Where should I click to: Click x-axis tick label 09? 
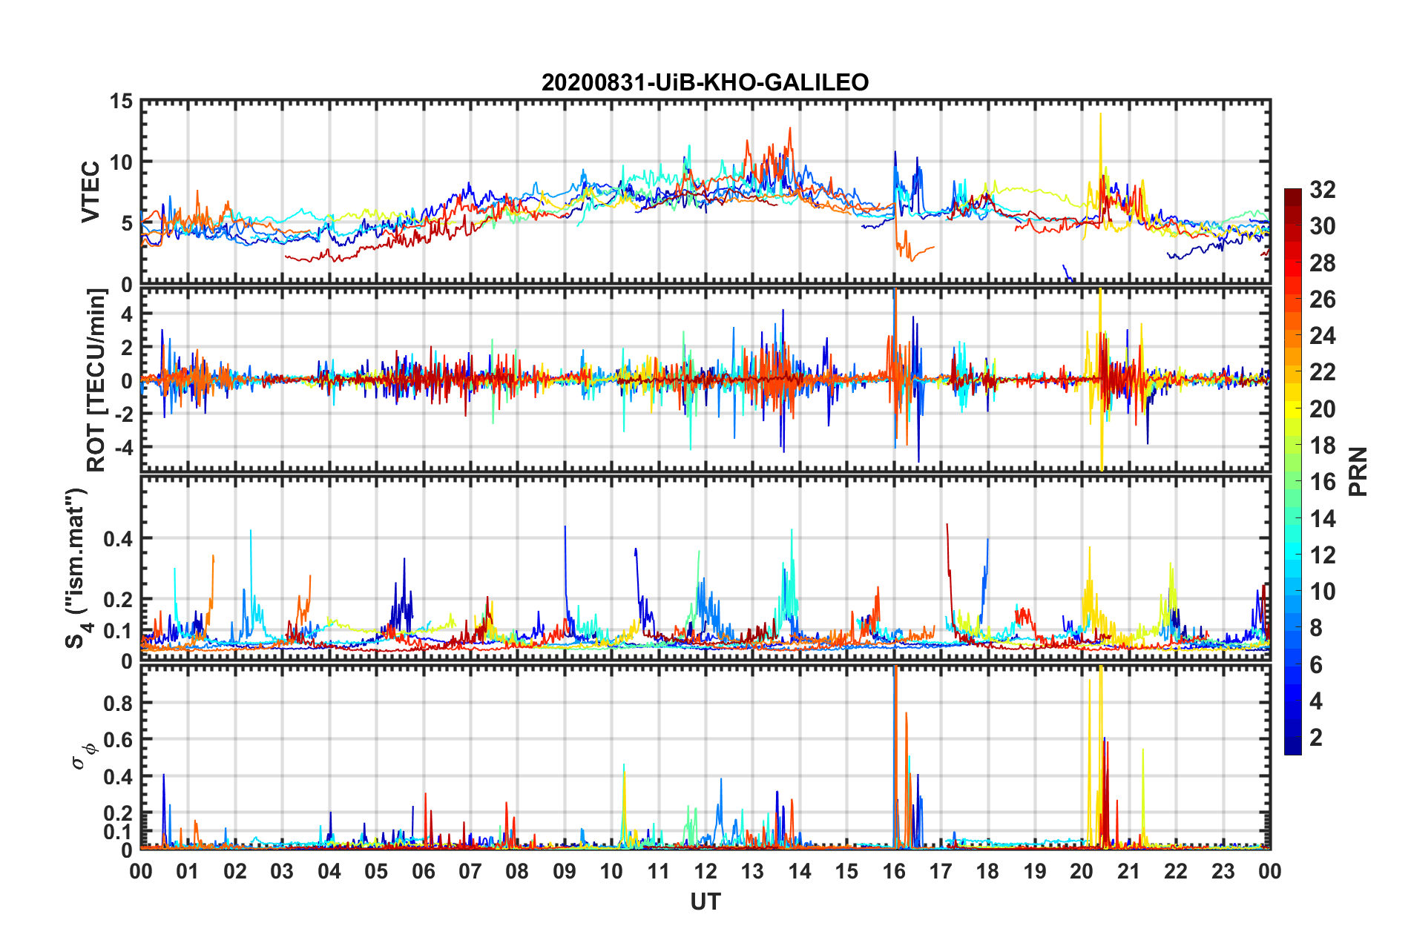(x=565, y=871)
